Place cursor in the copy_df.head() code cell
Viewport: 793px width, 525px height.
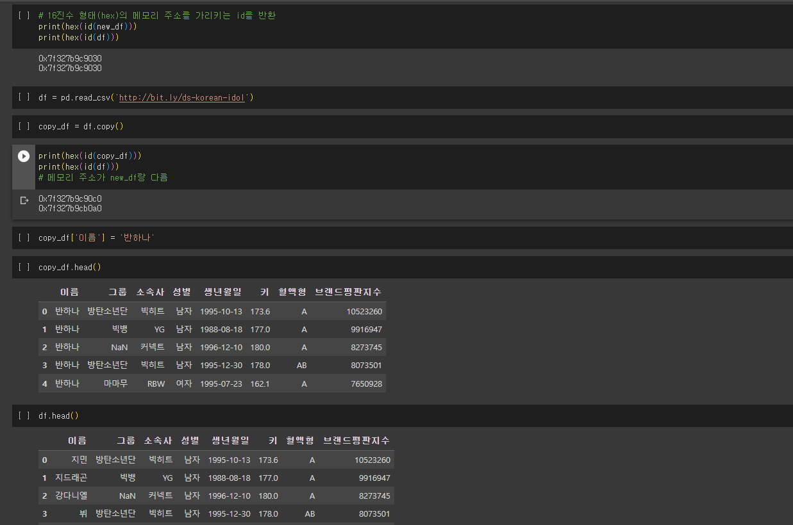pos(70,268)
